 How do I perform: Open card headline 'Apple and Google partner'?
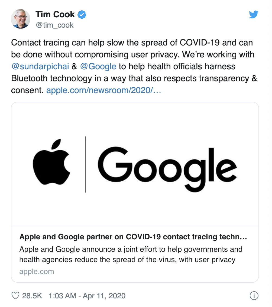pos(133,237)
